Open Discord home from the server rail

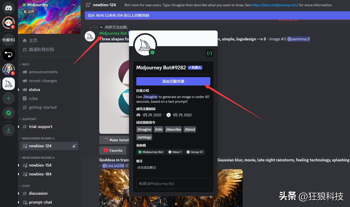[9, 8]
